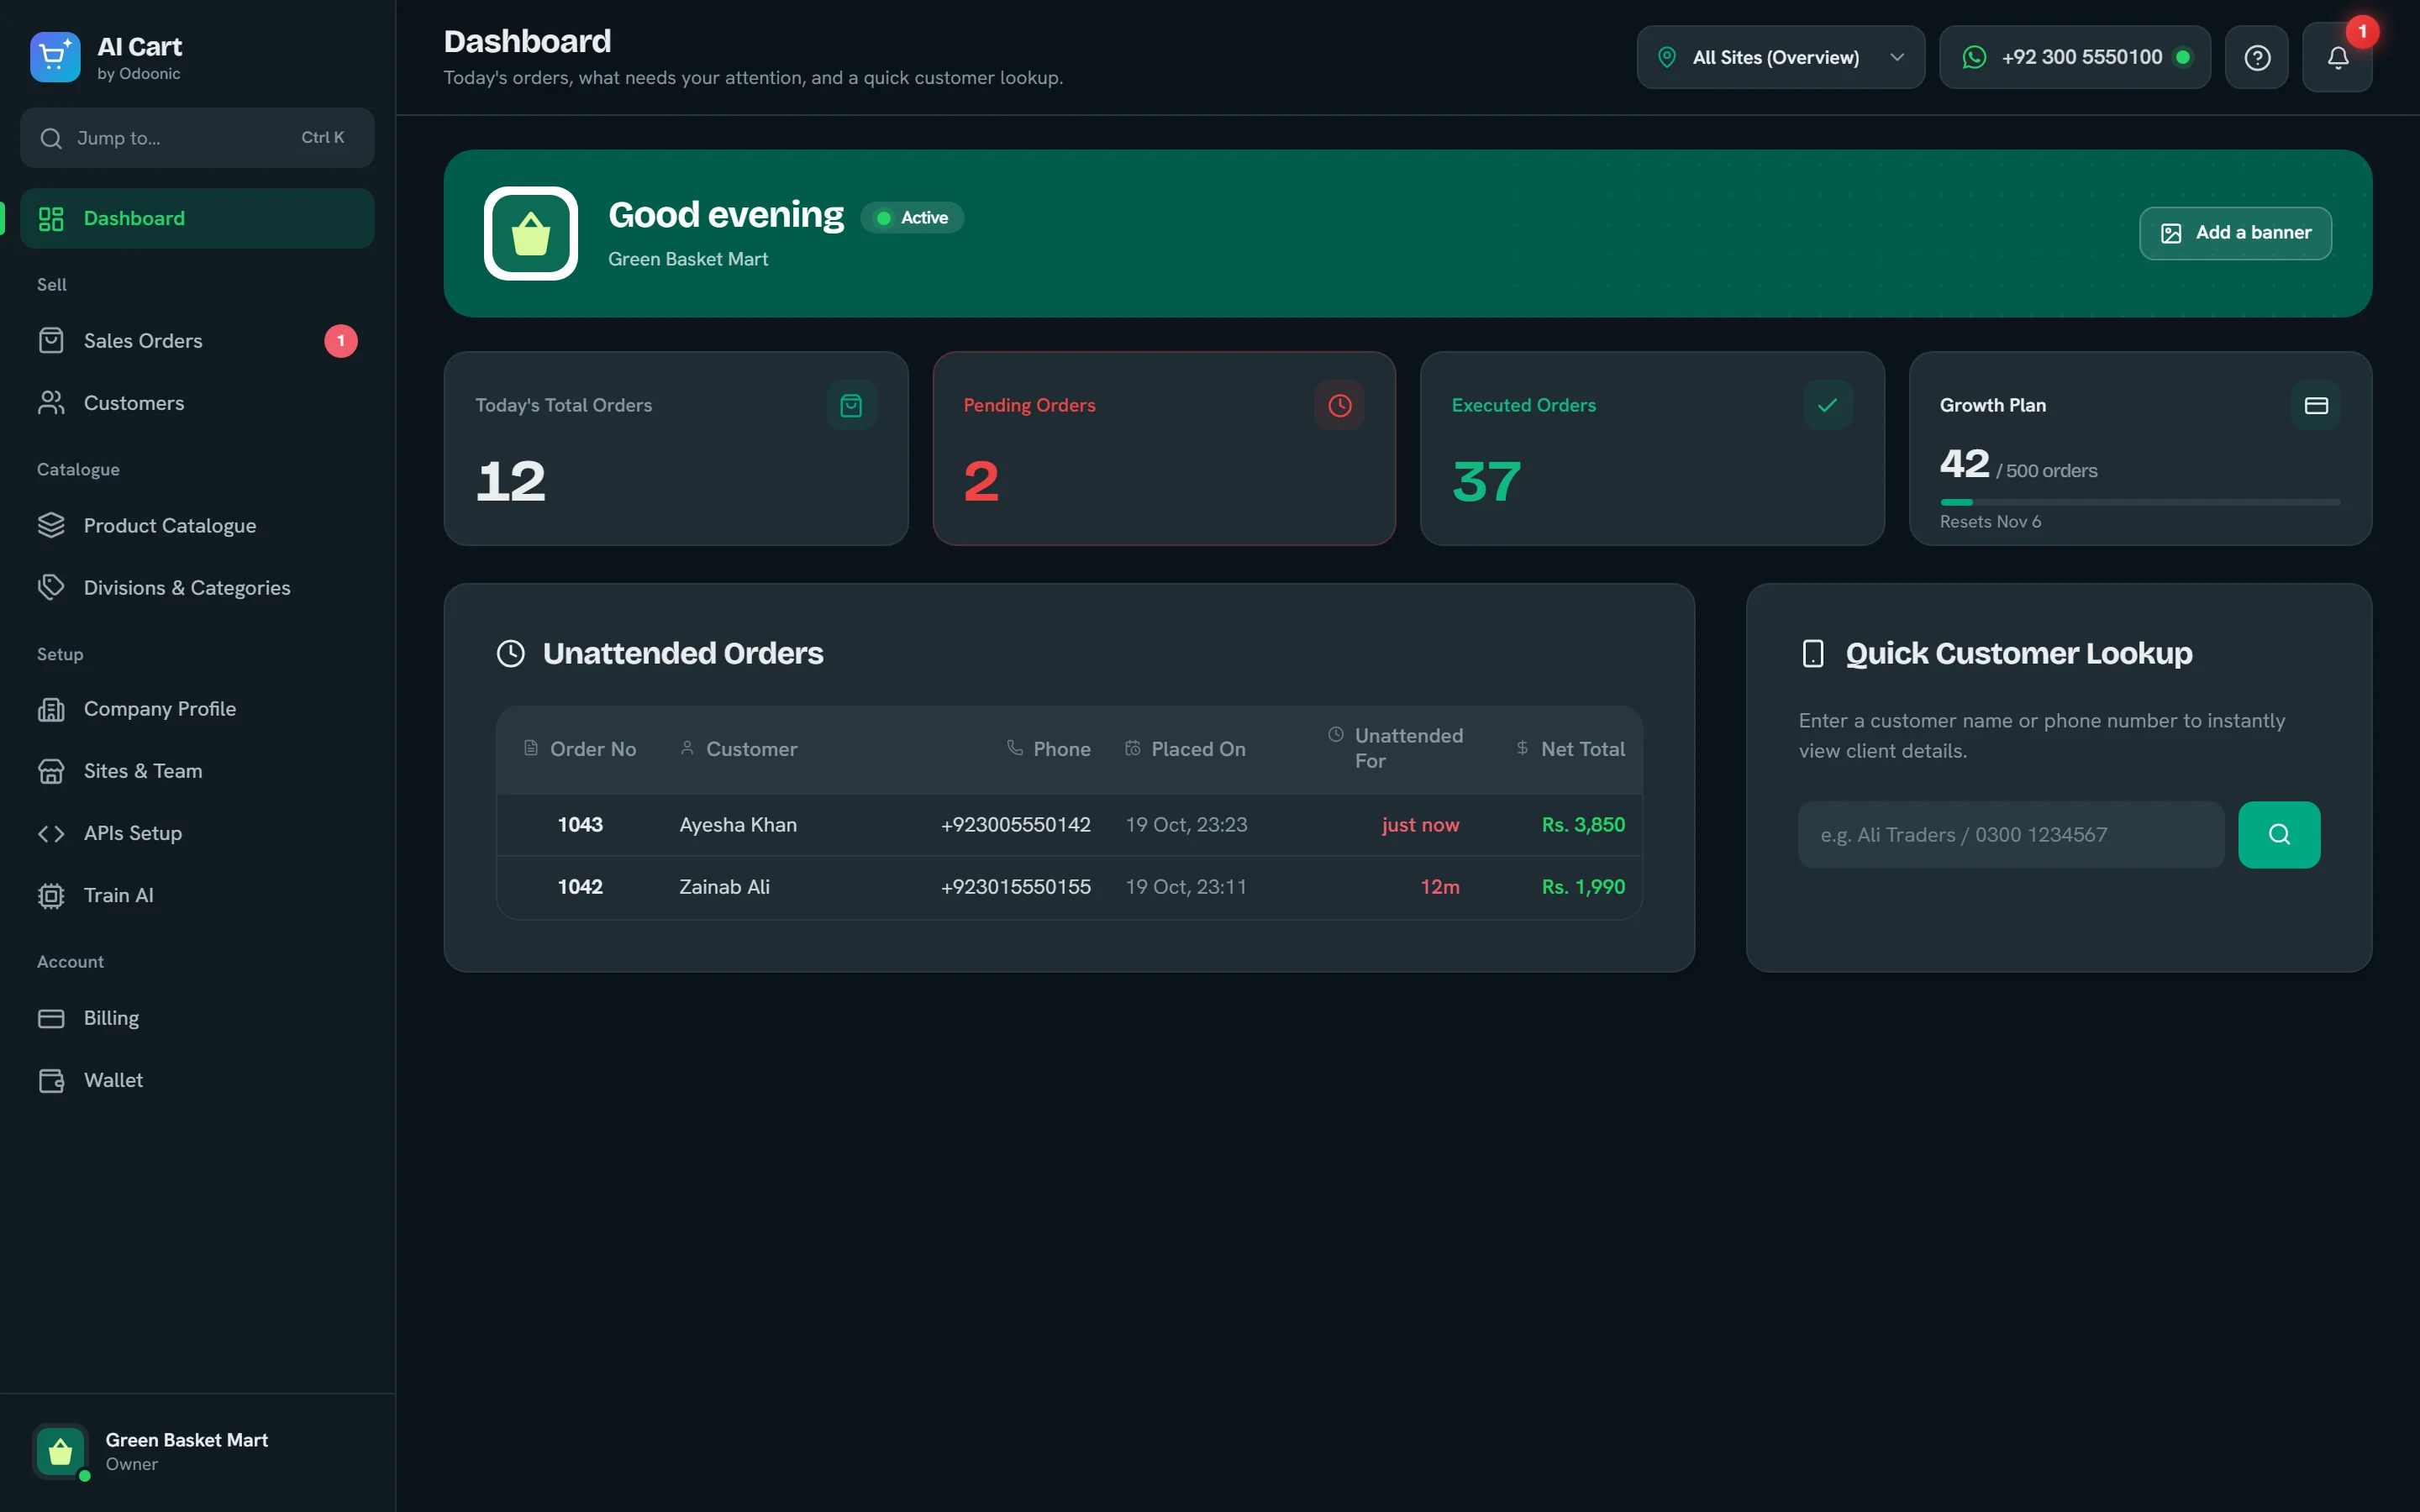Click customer name Ayesha Khan

pos(738,825)
